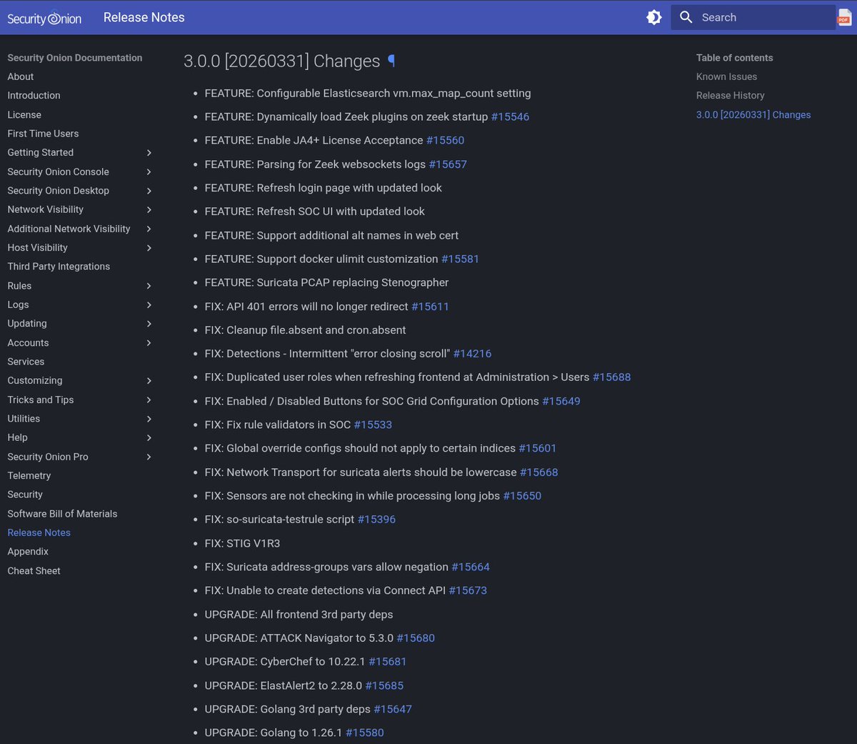This screenshot has width=857, height=744.
Task: Open the Services page
Action: click(x=26, y=362)
